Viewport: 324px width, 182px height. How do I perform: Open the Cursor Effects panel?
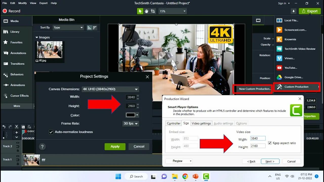(x=16, y=96)
